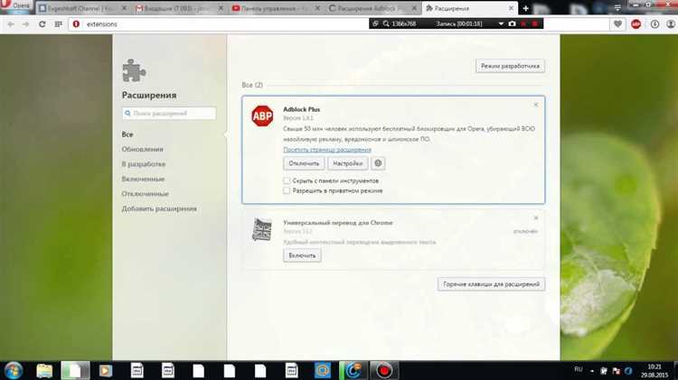Switch to YouTube Панель управления tab
The height and width of the screenshot is (380, 678).
coord(277,8)
